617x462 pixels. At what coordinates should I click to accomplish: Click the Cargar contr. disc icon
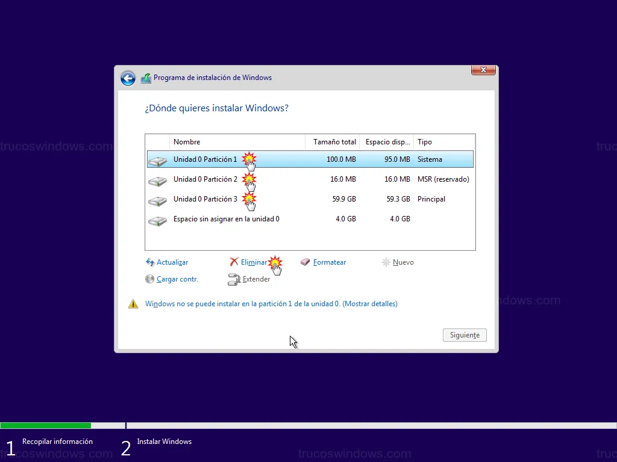coord(150,279)
